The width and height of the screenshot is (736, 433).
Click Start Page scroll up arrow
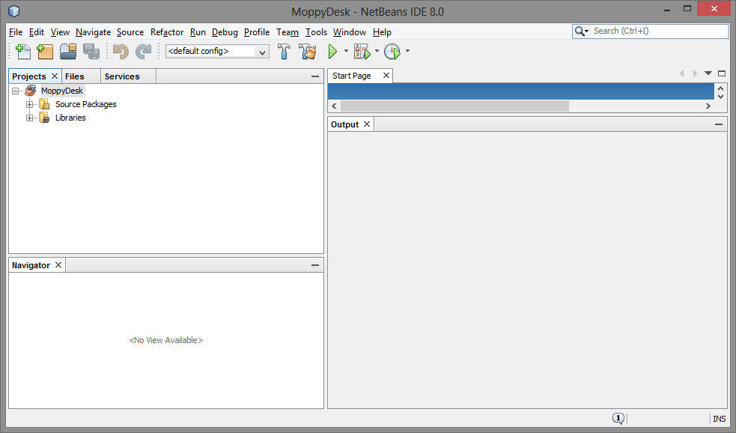[720, 88]
